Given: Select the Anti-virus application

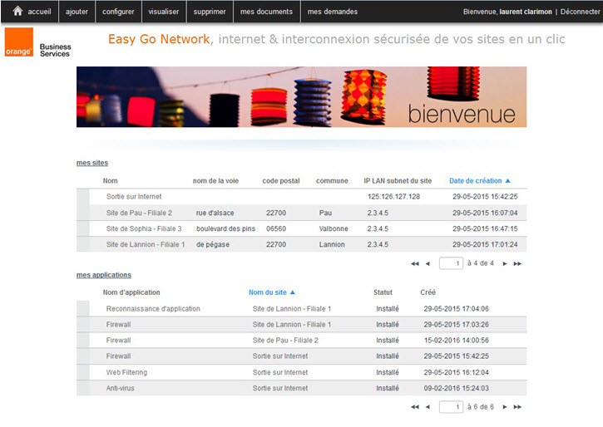Looking at the screenshot, I should pos(301,388).
